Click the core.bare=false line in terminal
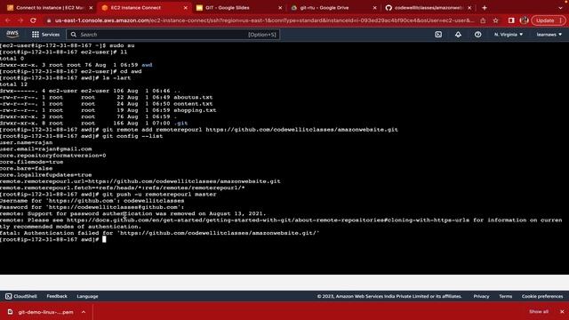Screen dimensions: 569x320 pyautogui.click(x=26, y=168)
